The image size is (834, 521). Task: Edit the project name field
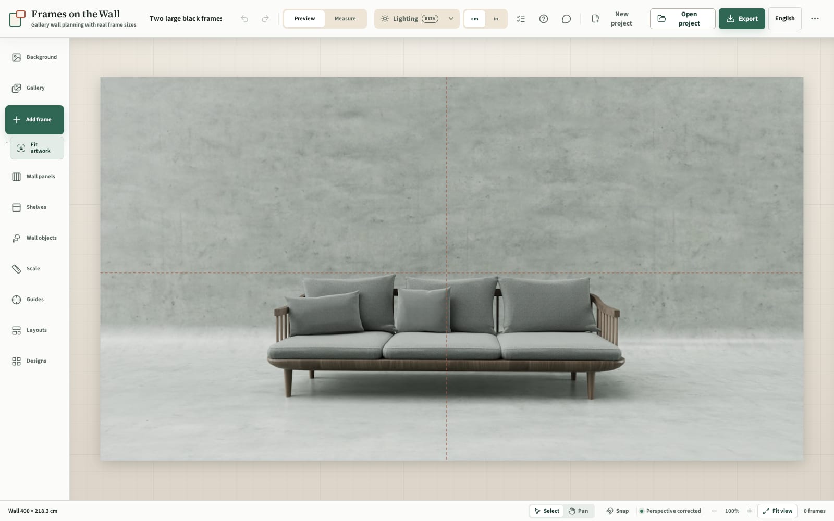tap(186, 19)
